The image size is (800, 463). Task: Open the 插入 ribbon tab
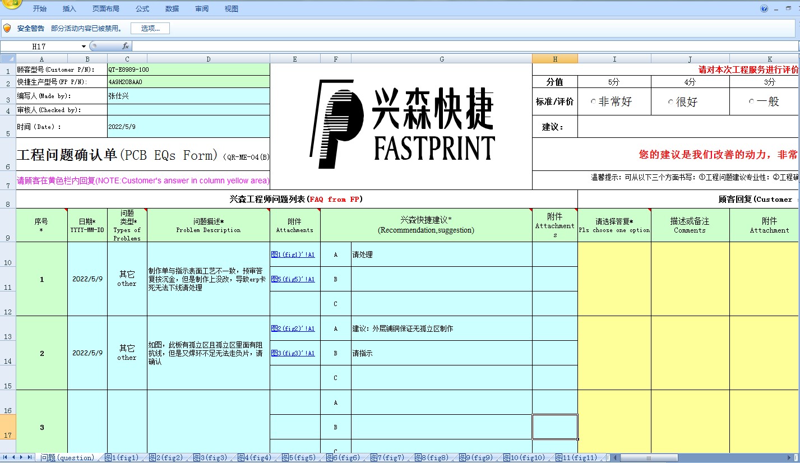70,9
